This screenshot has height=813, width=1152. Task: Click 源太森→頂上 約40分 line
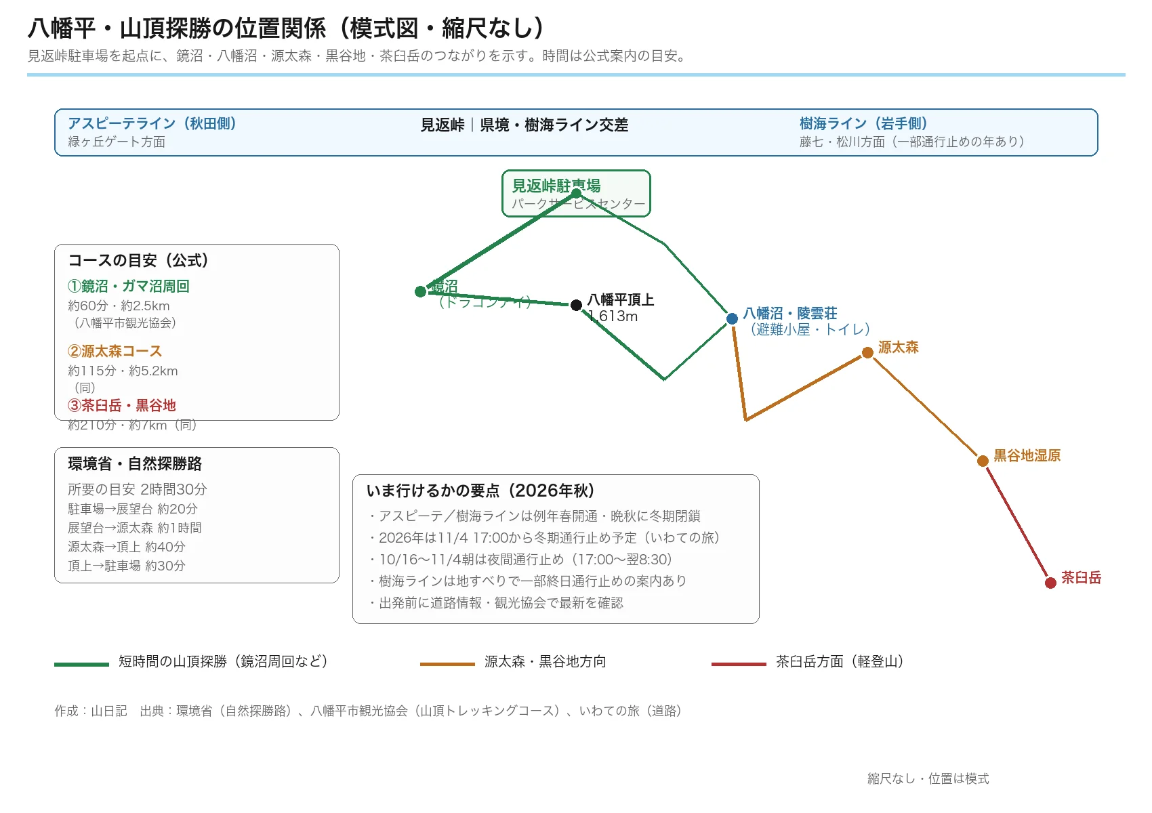click(127, 547)
